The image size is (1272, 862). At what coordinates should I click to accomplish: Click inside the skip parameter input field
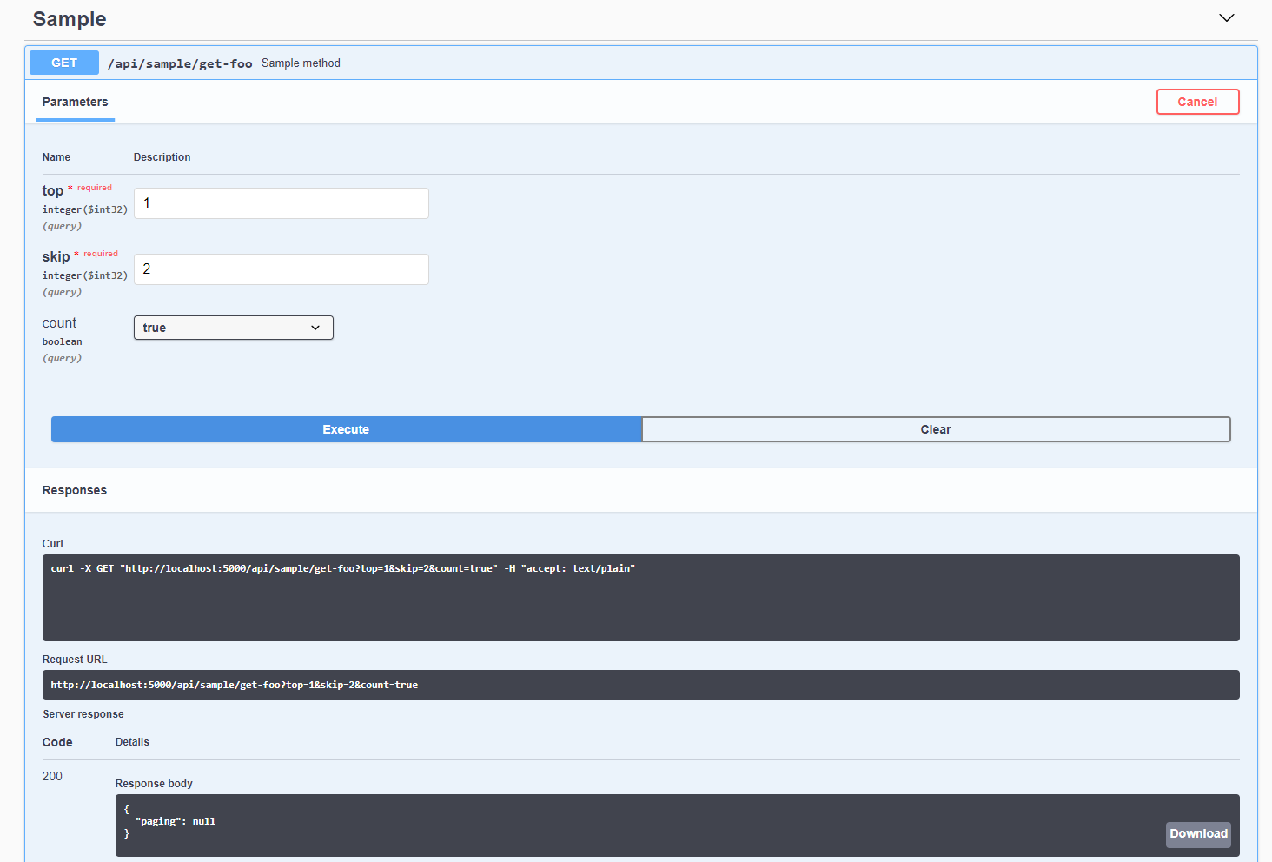pos(281,269)
